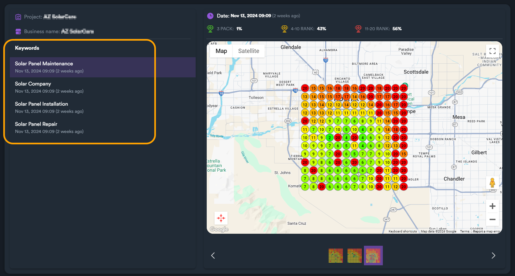515x276 pixels.
Task: Open second heatmap thumbnail
Action: pyautogui.click(x=355, y=256)
